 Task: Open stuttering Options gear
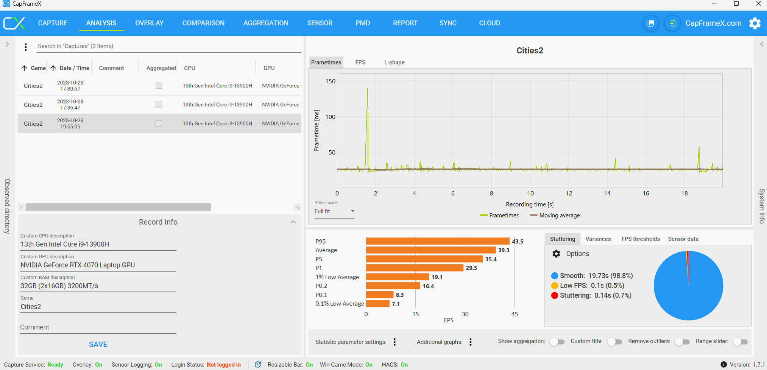pos(556,254)
